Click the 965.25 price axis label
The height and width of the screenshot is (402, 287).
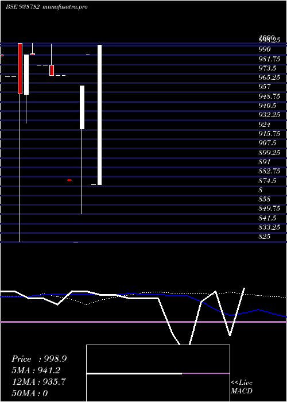click(269, 78)
